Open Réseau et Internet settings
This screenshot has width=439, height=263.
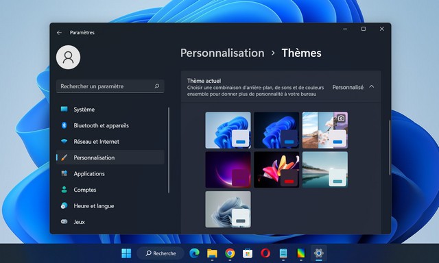click(x=110, y=141)
